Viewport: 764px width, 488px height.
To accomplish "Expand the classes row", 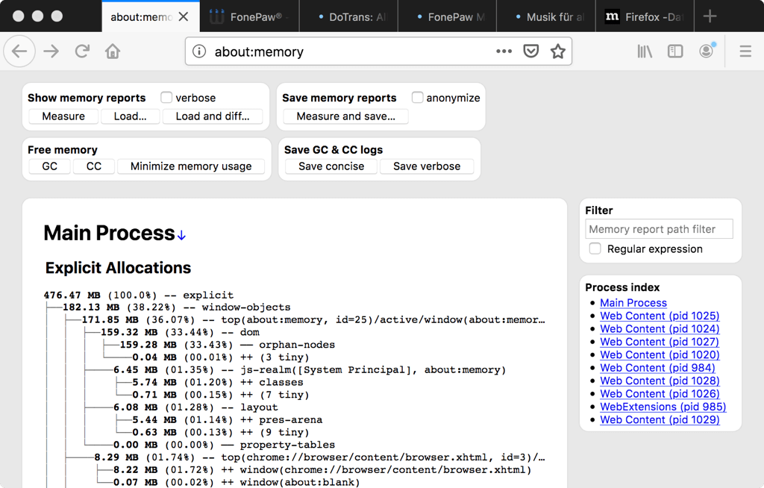I will (218, 382).
